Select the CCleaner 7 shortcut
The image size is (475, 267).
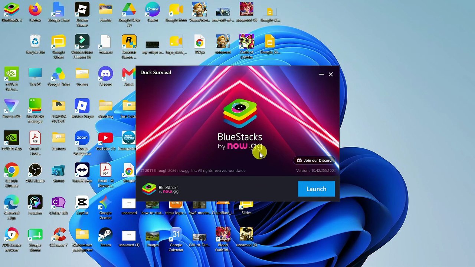59,237
